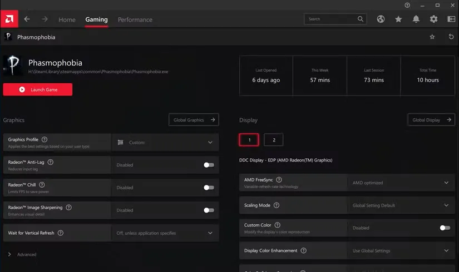Screen dimensions: 459x272
Task: Show help for Radeon Anti-Lag
Action: pos(50,162)
